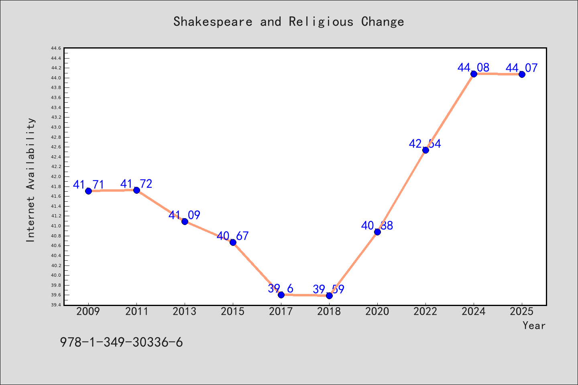Click the chart title Shakespeare and Religious Change
578x385 pixels.
289,22
